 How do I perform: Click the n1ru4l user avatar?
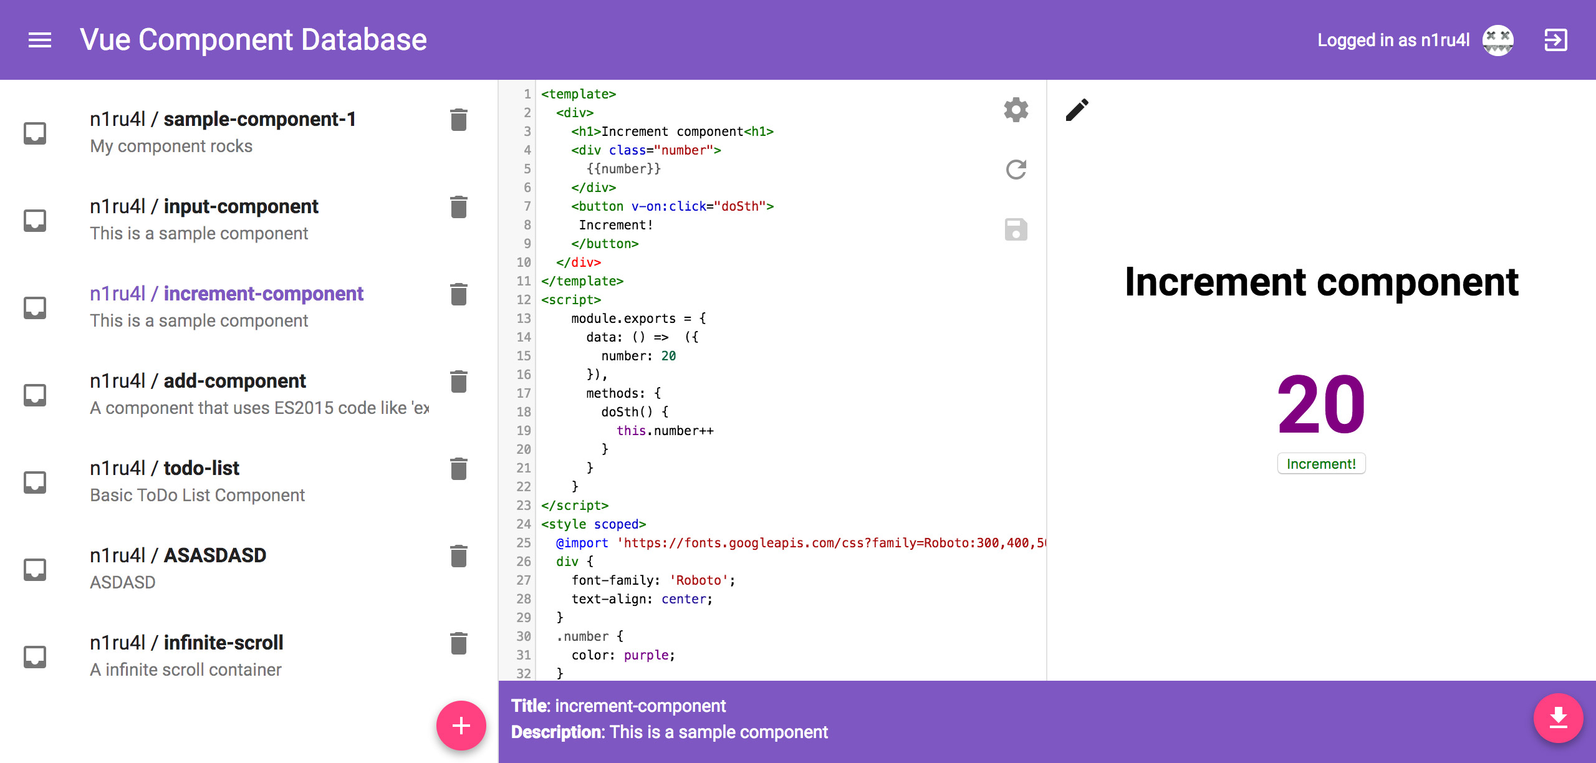pos(1497,41)
